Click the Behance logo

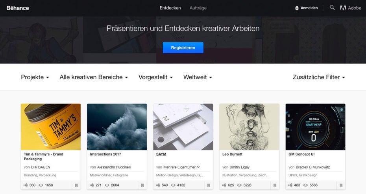(18, 8)
